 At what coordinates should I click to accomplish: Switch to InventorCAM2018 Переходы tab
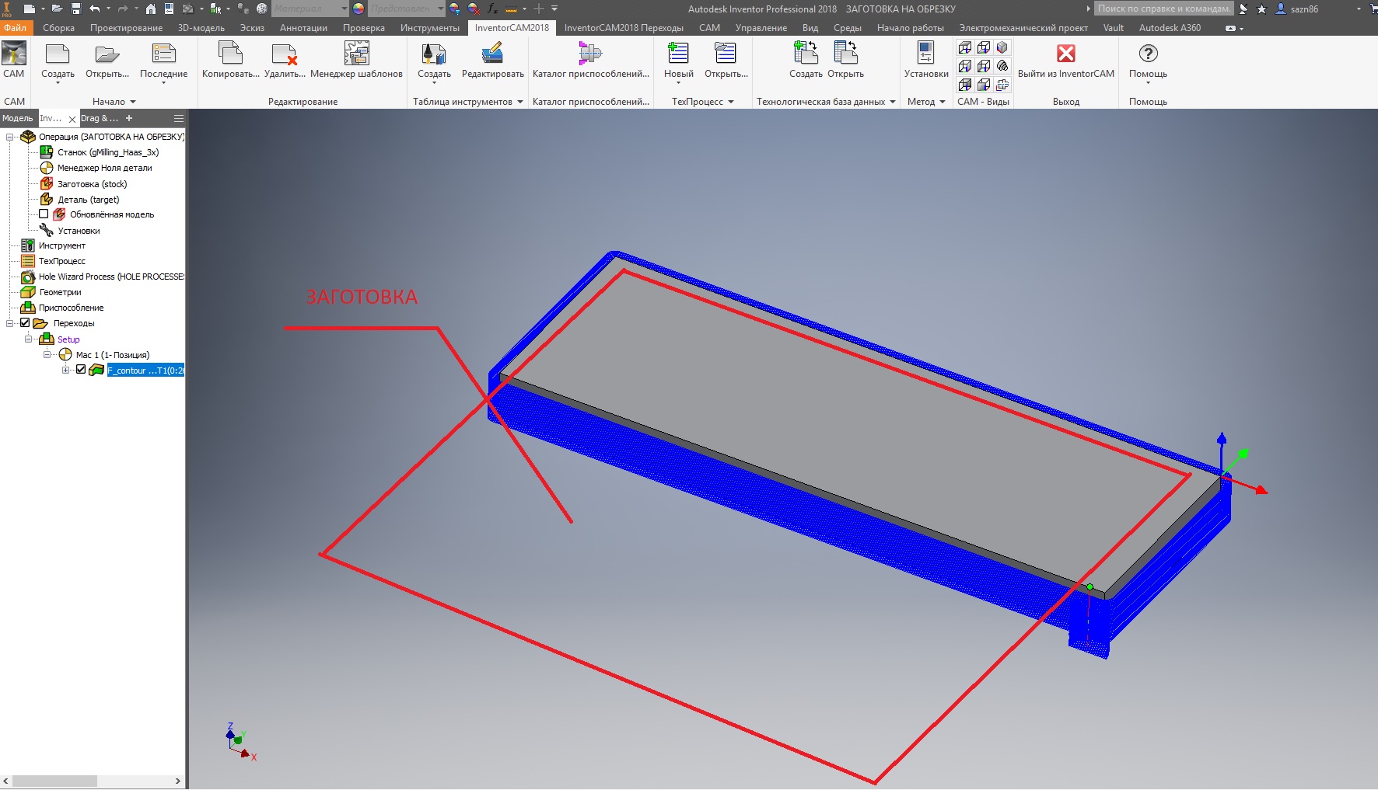coord(624,28)
